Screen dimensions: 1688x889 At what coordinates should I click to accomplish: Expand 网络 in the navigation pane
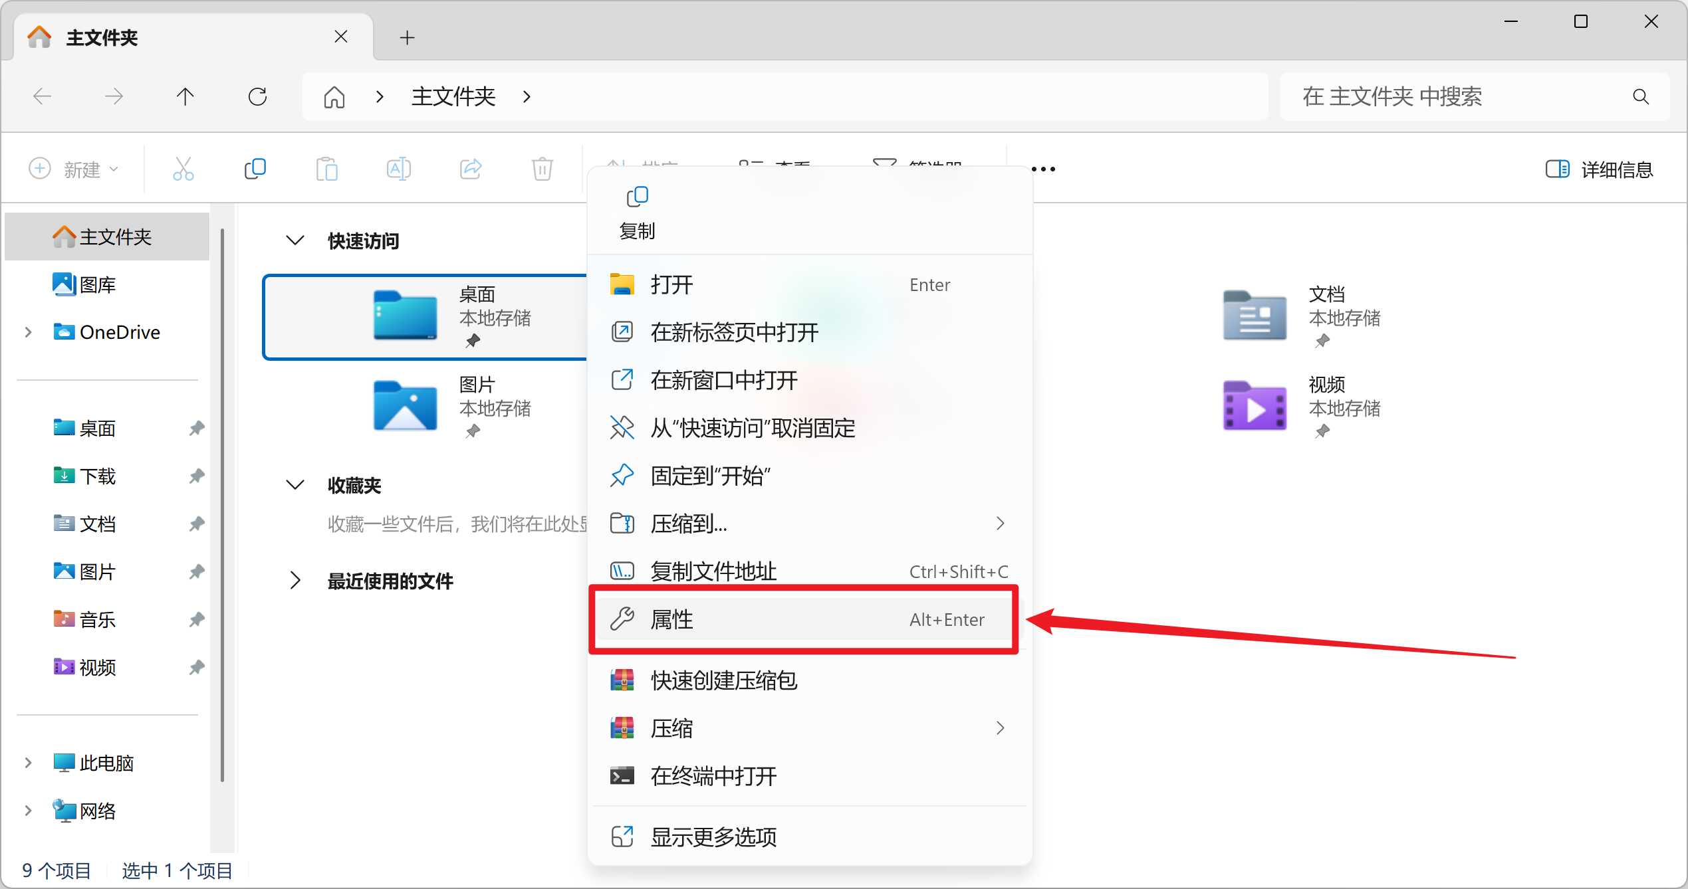tap(28, 811)
